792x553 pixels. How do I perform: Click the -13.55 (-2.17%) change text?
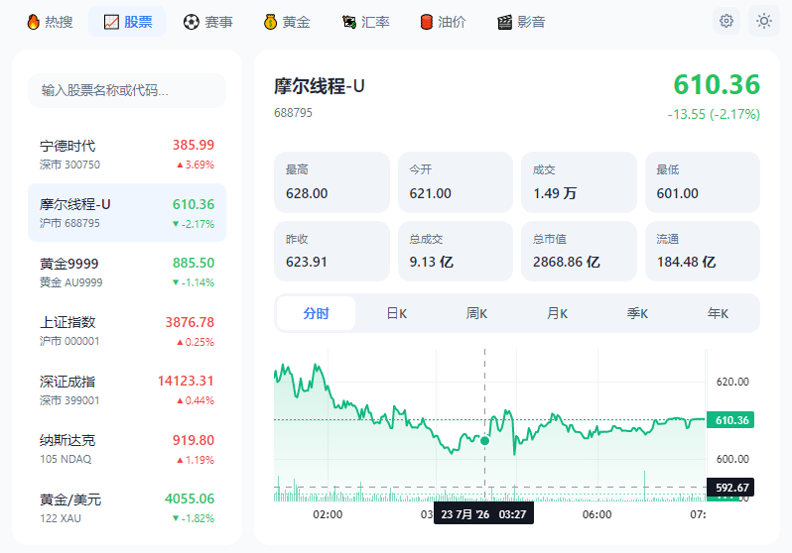714,115
